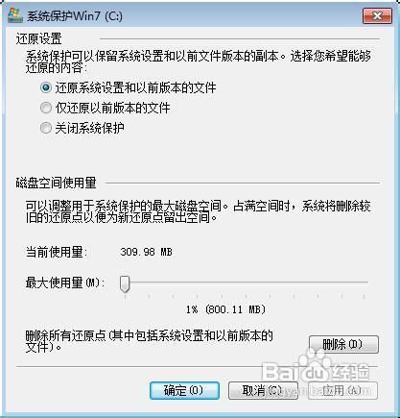Click the 309.98 MB current usage value
The height and width of the screenshot is (418, 400).
pos(146,252)
